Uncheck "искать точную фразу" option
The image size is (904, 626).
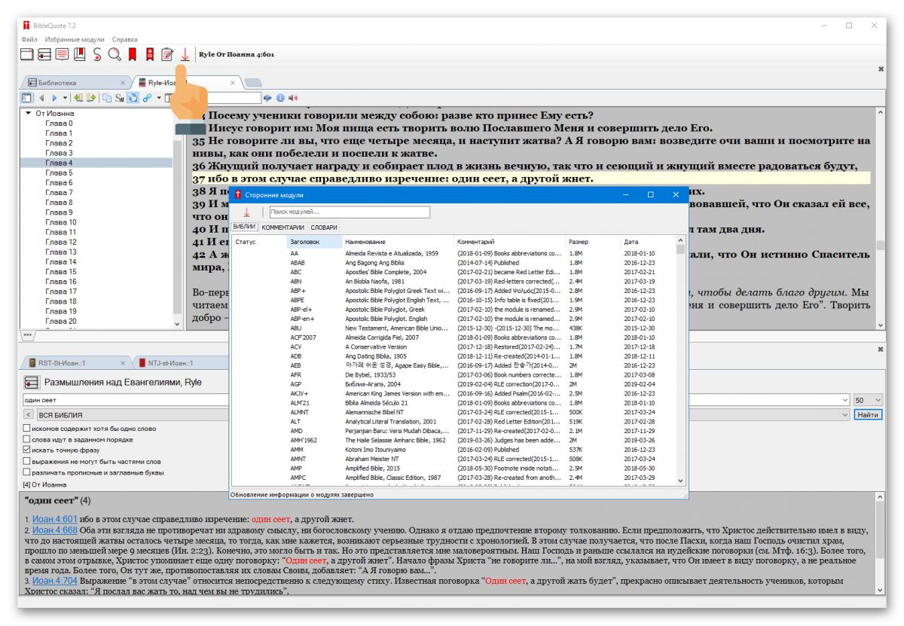click(28, 450)
